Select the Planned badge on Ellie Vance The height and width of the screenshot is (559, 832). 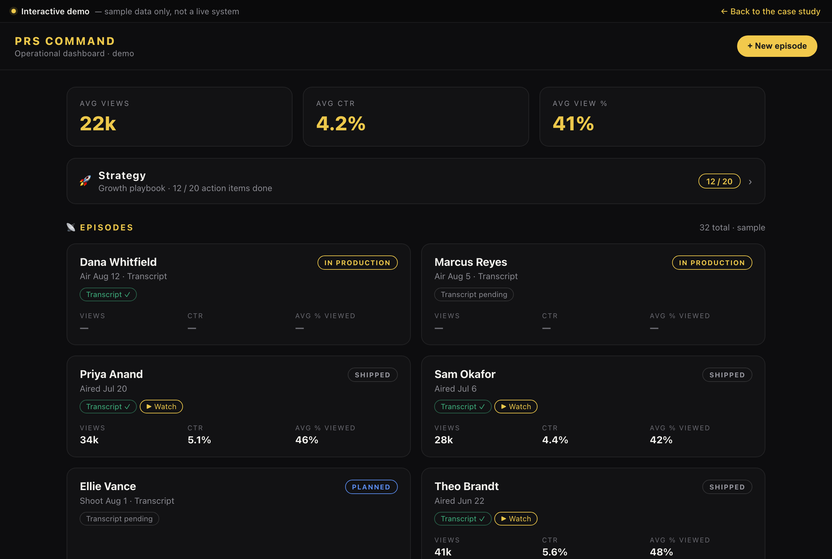pos(371,487)
